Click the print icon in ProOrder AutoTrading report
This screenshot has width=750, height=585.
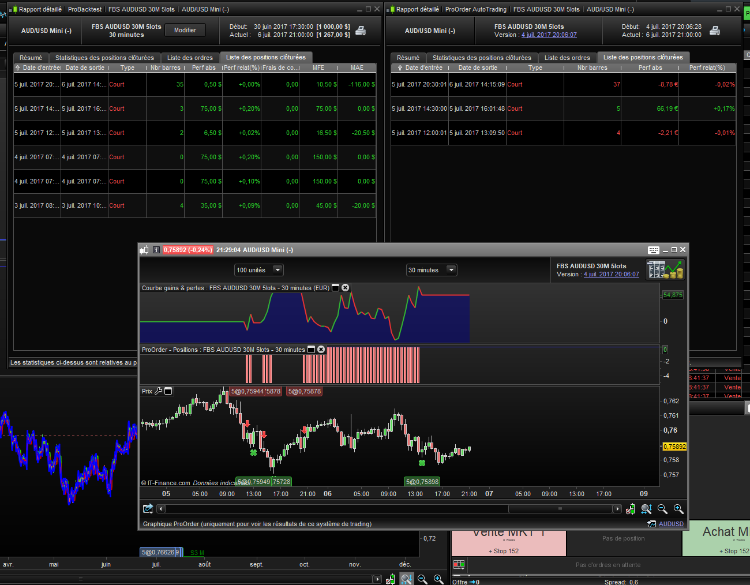click(714, 31)
